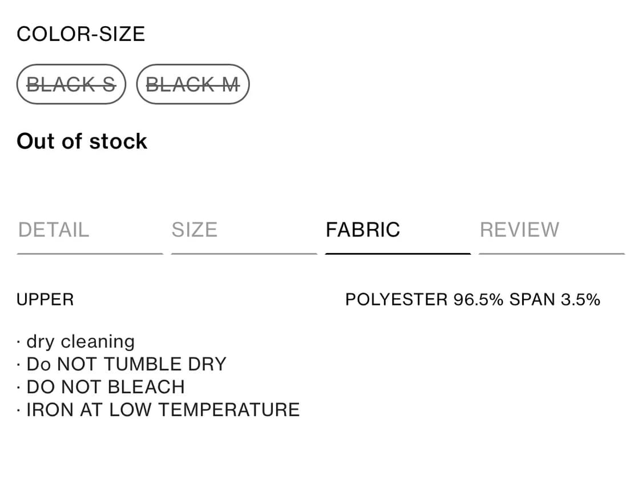Screen dimensions: 642x481
Task: Click the IRON AT LOW TEMPERATURE line
Action: click(163, 410)
